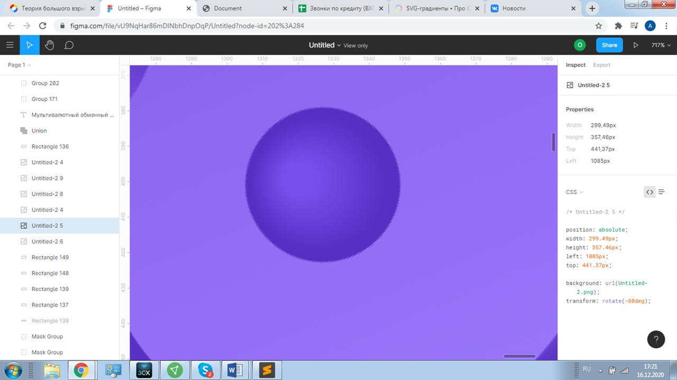Select the Move tool arrow
677x380 pixels.
pyautogui.click(x=30, y=45)
